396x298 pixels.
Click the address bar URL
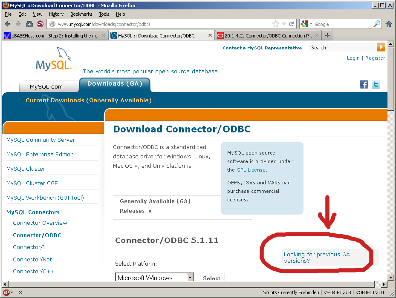point(104,24)
